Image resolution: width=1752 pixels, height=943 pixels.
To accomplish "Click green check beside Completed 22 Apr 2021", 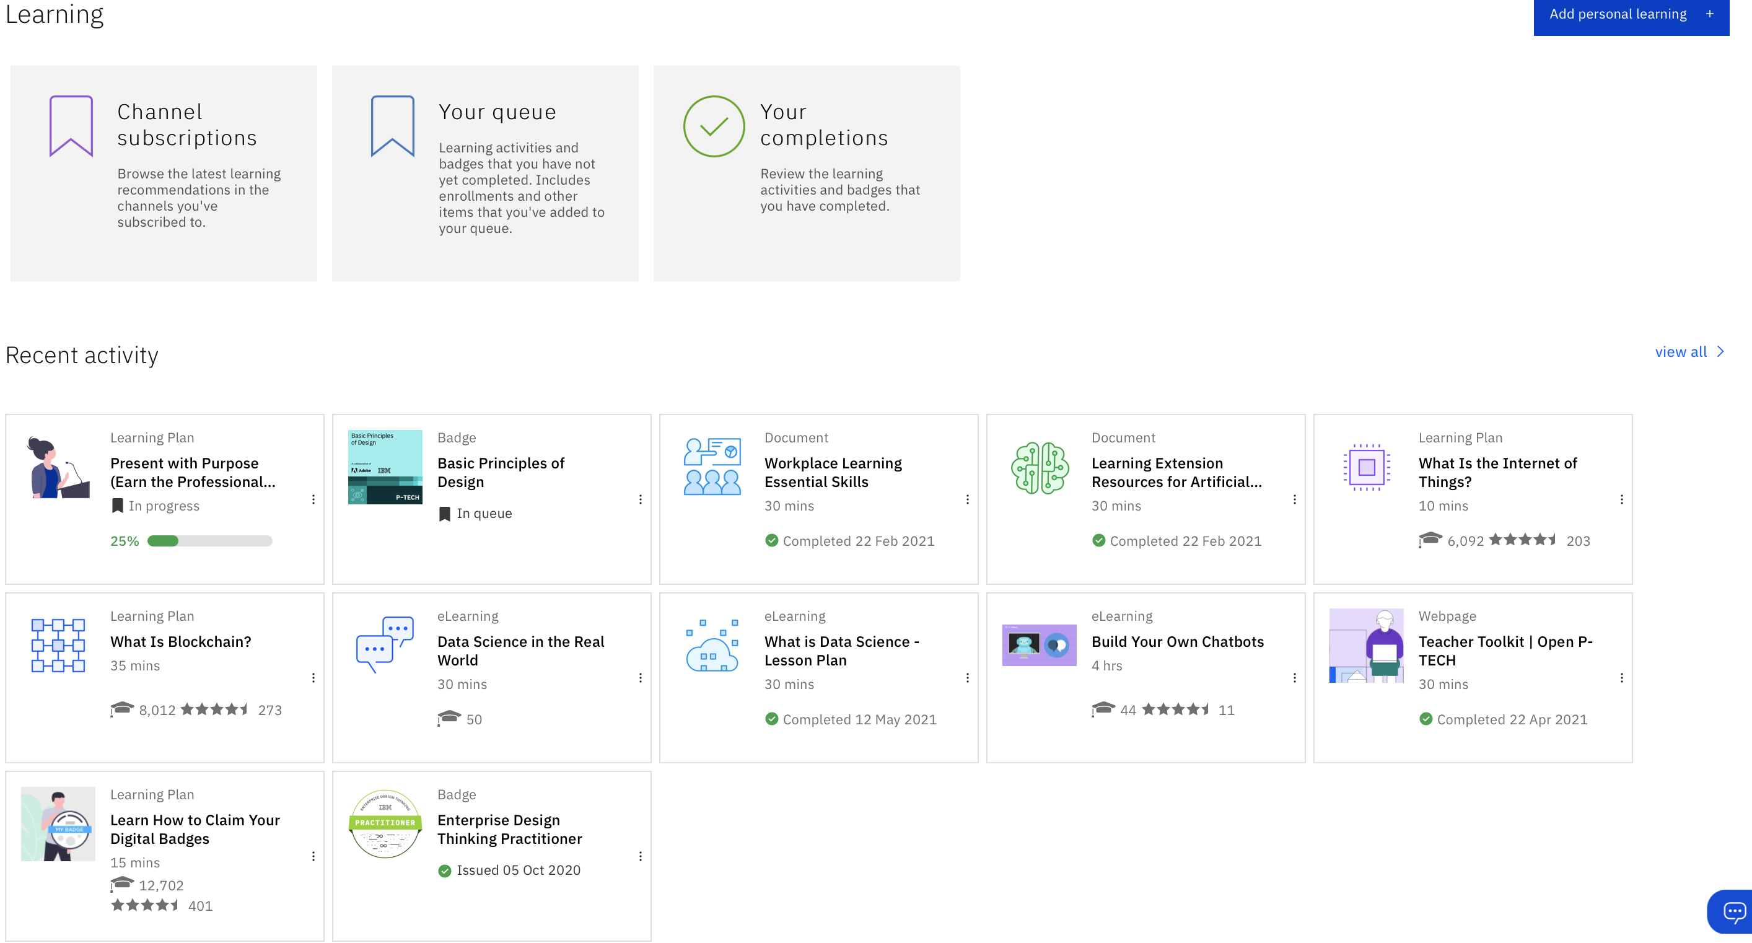I will click(x=1426, y=719).
